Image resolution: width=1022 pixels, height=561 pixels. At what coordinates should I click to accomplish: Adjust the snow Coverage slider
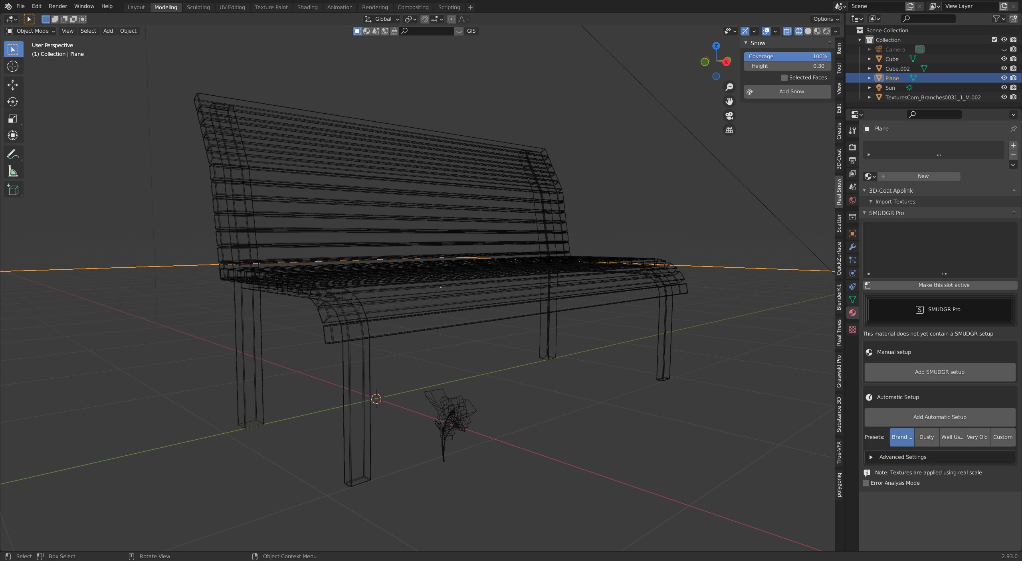point(787,57)
